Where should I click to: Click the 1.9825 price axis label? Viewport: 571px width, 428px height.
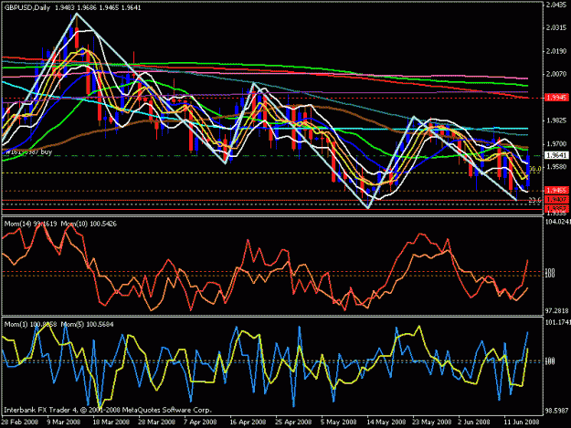pos(556,120)
